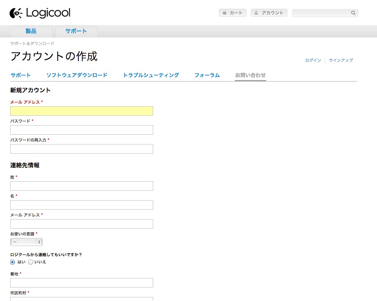Focus the パスワード input field
Viewport: 377px width, 301px height.
81,130
